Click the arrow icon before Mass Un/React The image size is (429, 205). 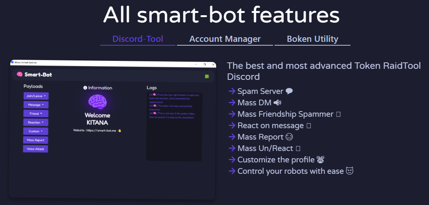[x=232, y=148]
